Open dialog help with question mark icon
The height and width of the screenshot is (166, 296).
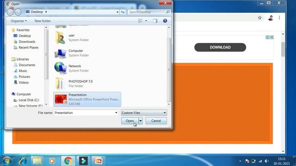(165, 21)
